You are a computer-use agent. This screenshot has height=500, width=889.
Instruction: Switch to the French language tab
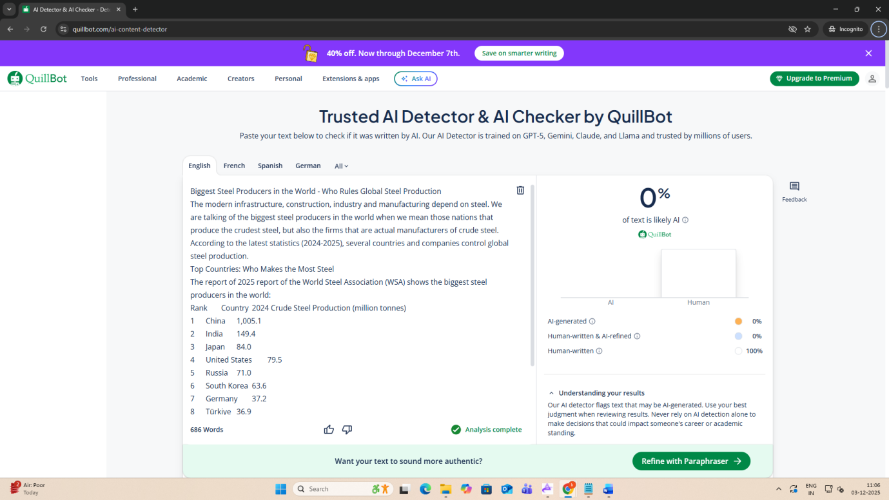click(x=234, y=166)
